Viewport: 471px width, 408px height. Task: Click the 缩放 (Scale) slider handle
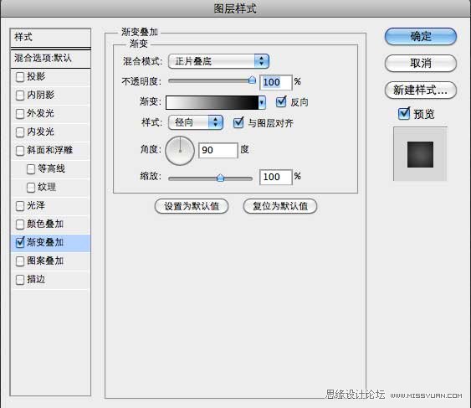pyautogui.click(x=220, y=178)
